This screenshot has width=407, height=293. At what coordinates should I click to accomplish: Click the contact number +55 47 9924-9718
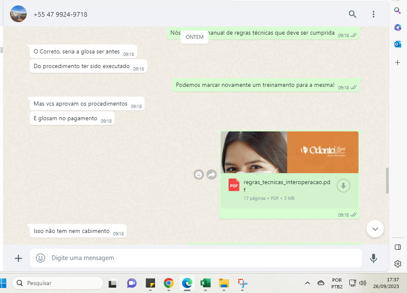[61, 15]
